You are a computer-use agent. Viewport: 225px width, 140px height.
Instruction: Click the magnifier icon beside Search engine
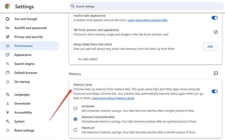pos(7,64)
